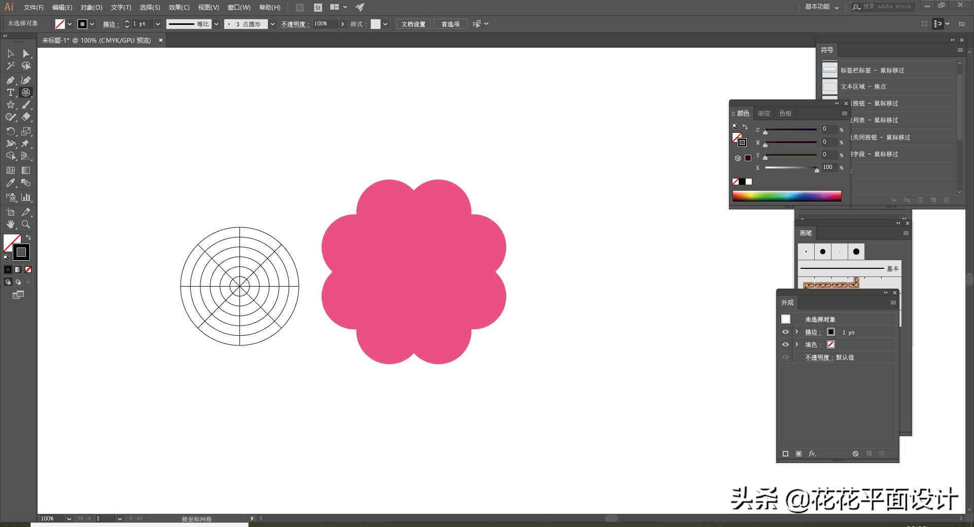Open the artboard number dropdown
The image size is (974, 527).
[x=120, y=518]
